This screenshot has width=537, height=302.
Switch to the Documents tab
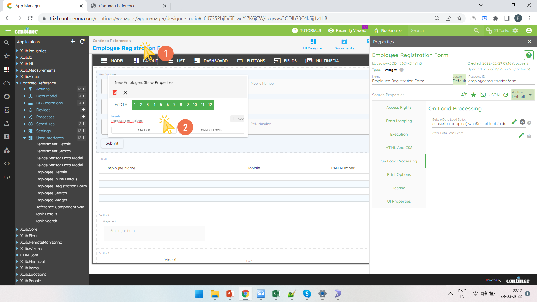pos(344,44)
